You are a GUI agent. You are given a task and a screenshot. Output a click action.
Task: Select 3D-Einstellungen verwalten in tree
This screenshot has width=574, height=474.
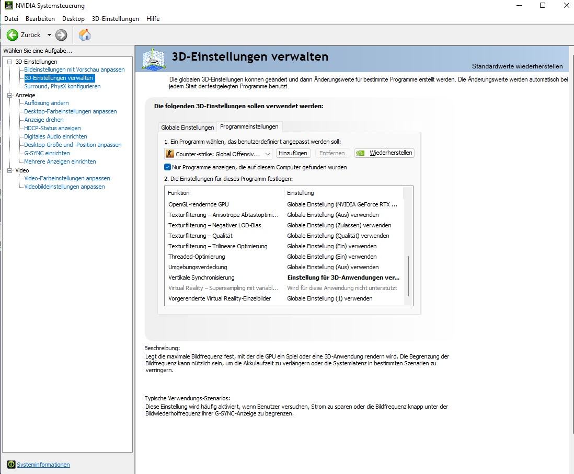59,78
